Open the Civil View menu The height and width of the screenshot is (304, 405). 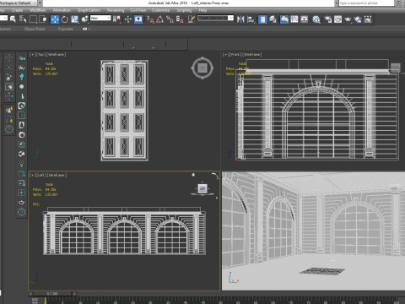(x=138, y=10)
